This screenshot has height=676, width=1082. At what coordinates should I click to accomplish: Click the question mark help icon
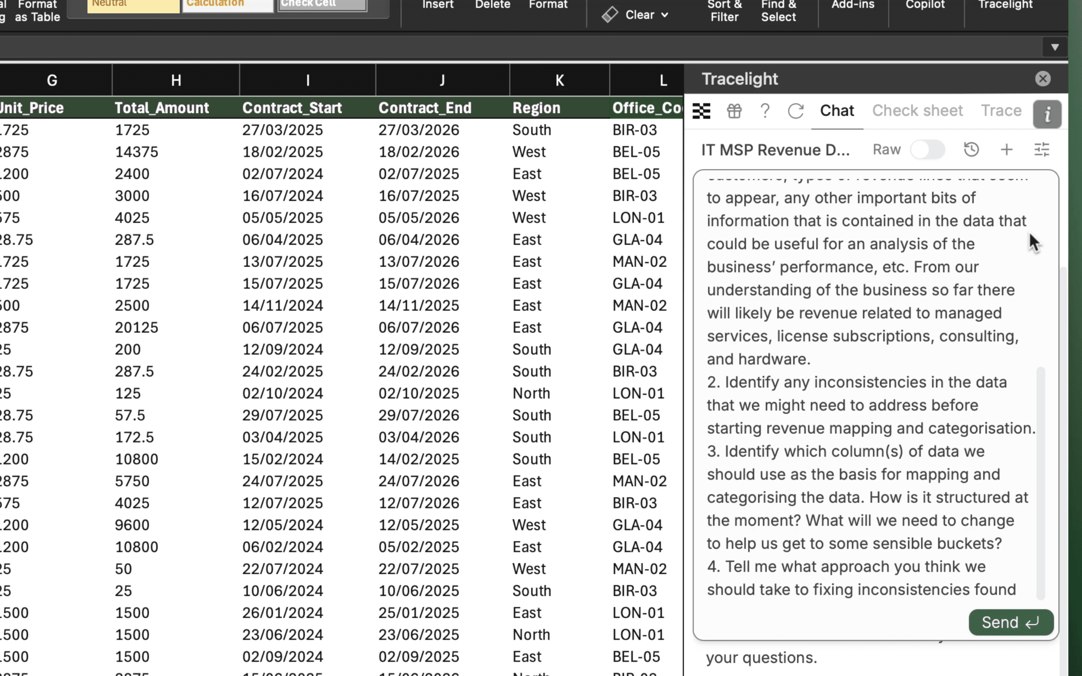(765, 110)
